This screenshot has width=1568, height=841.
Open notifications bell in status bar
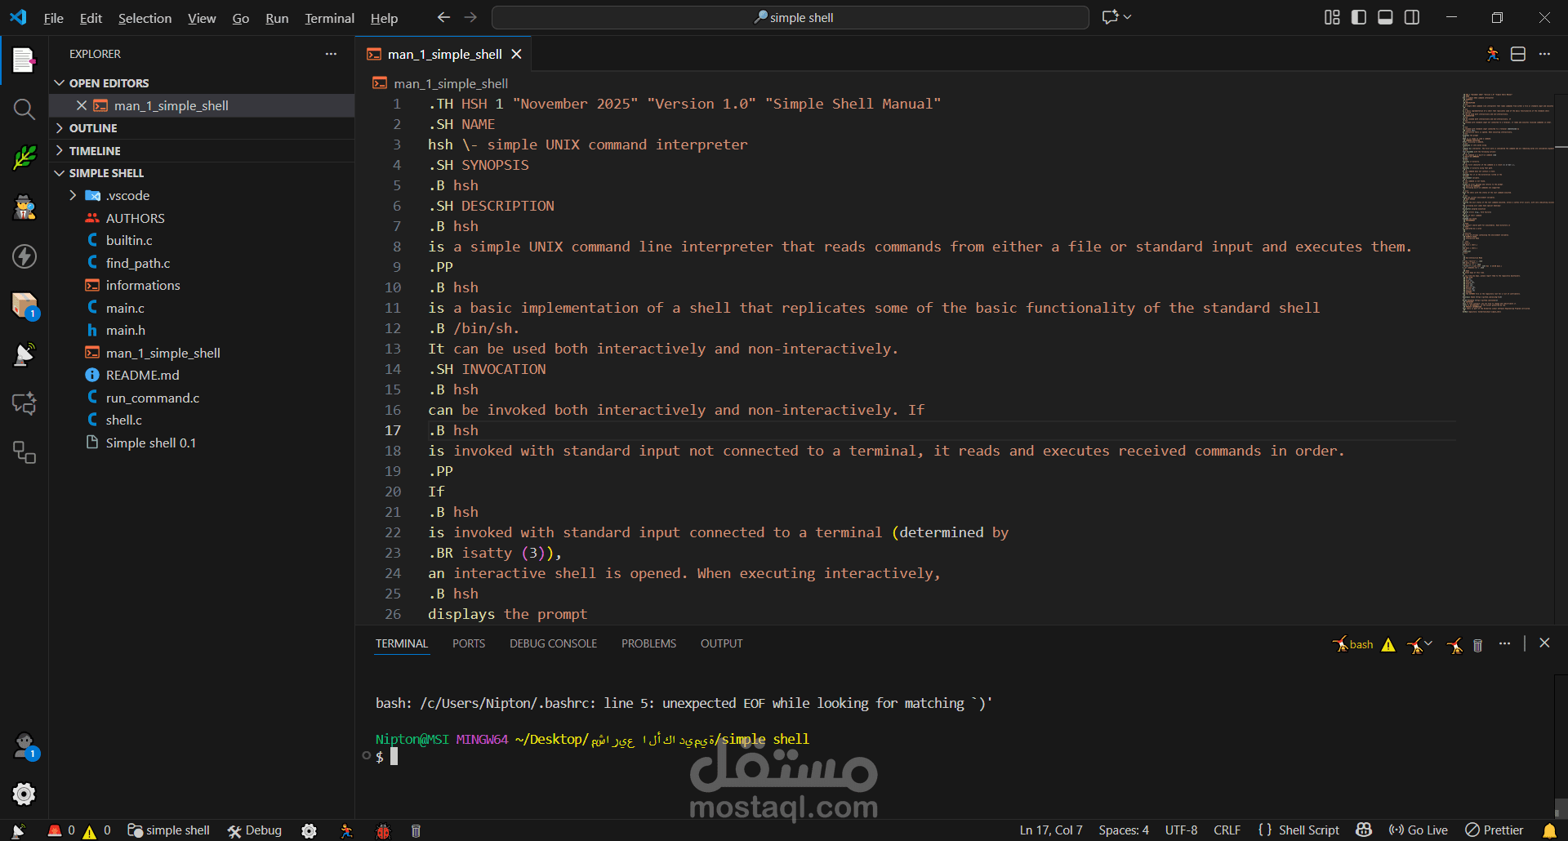1549,830
